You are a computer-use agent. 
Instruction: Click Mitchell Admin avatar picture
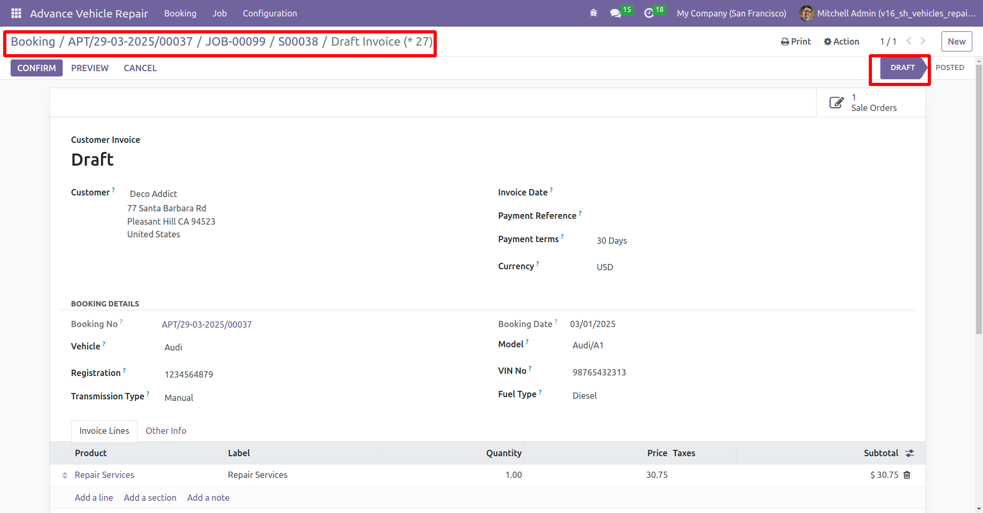click(x=807, y=13)
